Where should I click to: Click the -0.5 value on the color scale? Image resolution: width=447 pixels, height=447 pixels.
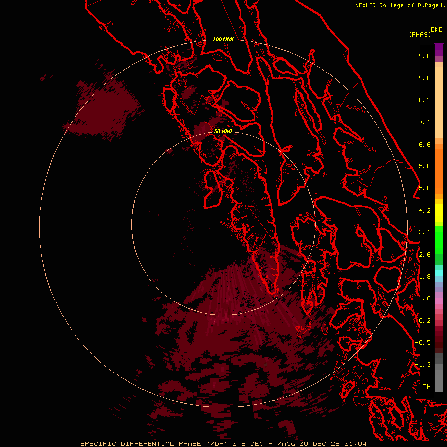423,343
